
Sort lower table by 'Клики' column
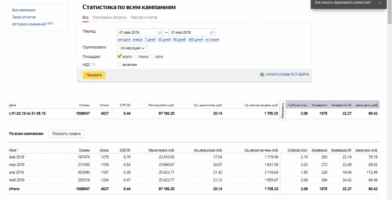tap(104, 150)
